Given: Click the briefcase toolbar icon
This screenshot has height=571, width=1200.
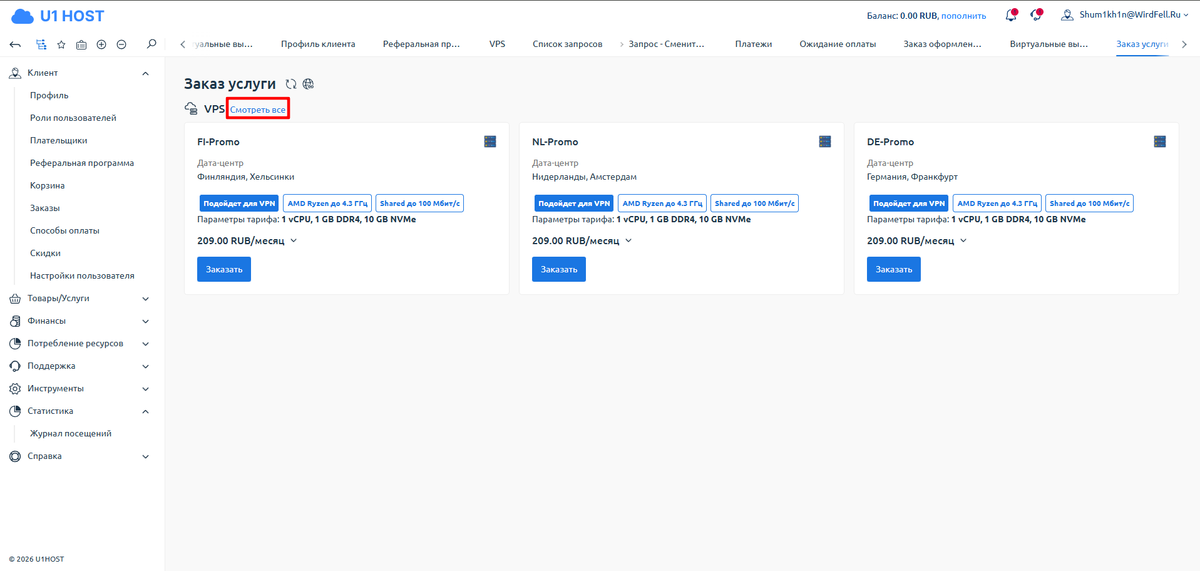Looking at the screenshot, I should 81,44.
